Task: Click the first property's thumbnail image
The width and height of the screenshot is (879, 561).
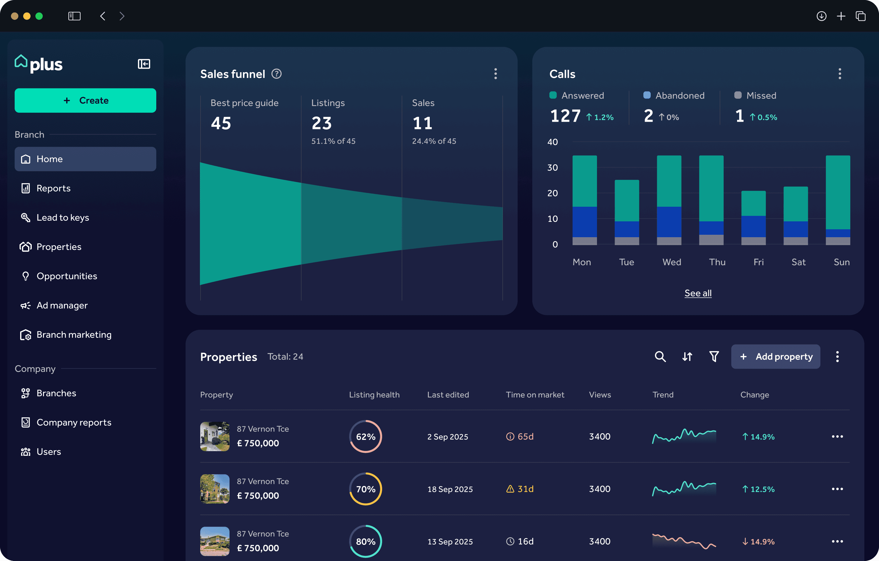Action: [215, 437]
